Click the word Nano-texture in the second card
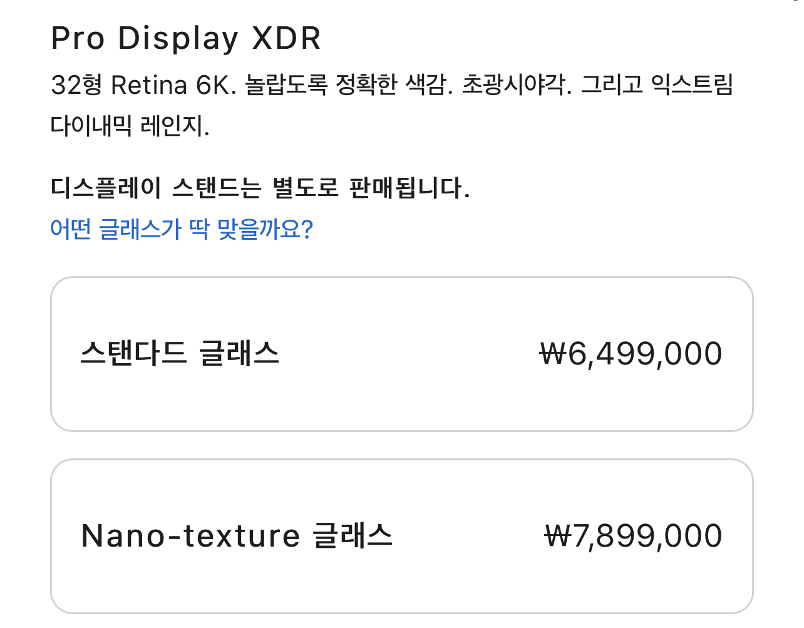 [190, 536]
